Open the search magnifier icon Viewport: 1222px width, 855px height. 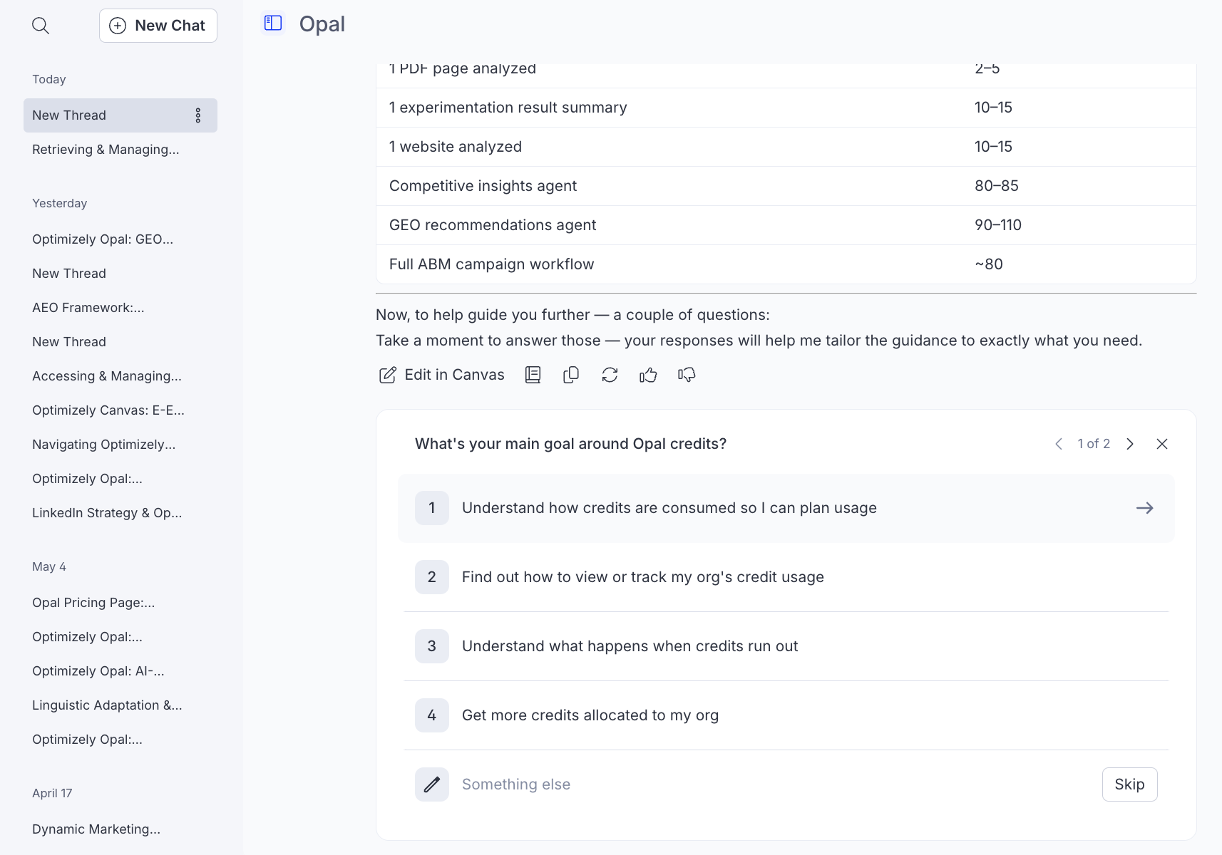click(41, 26)
